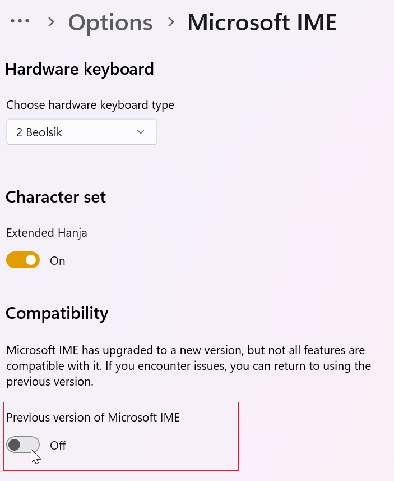Image resolution: width=394 pixels, height=481 pixels.
Task: Click the Previous version of Microsoft IME label
Action: pyautogui.click(x=93, y=418)
